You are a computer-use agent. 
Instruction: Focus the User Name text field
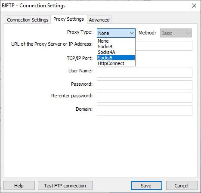[145, 73]
